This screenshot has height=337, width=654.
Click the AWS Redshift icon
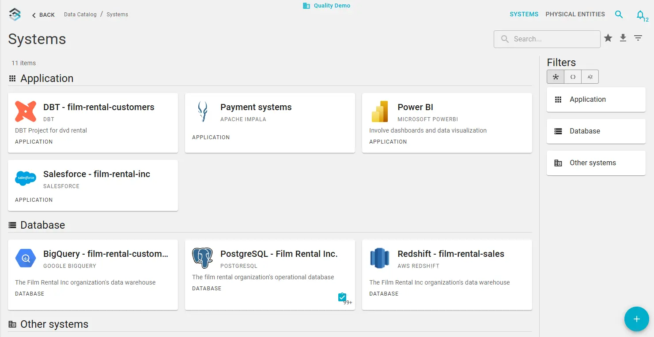coord(379,258)
